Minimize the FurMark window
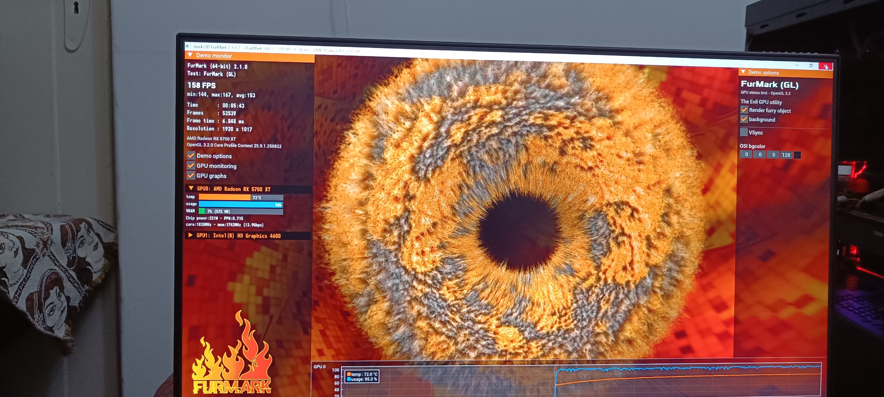The width and height of the screenshot is (884, 397). coord(797,65)
